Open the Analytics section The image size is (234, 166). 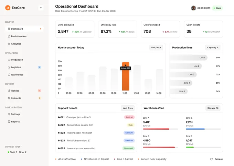coord(24,44)
